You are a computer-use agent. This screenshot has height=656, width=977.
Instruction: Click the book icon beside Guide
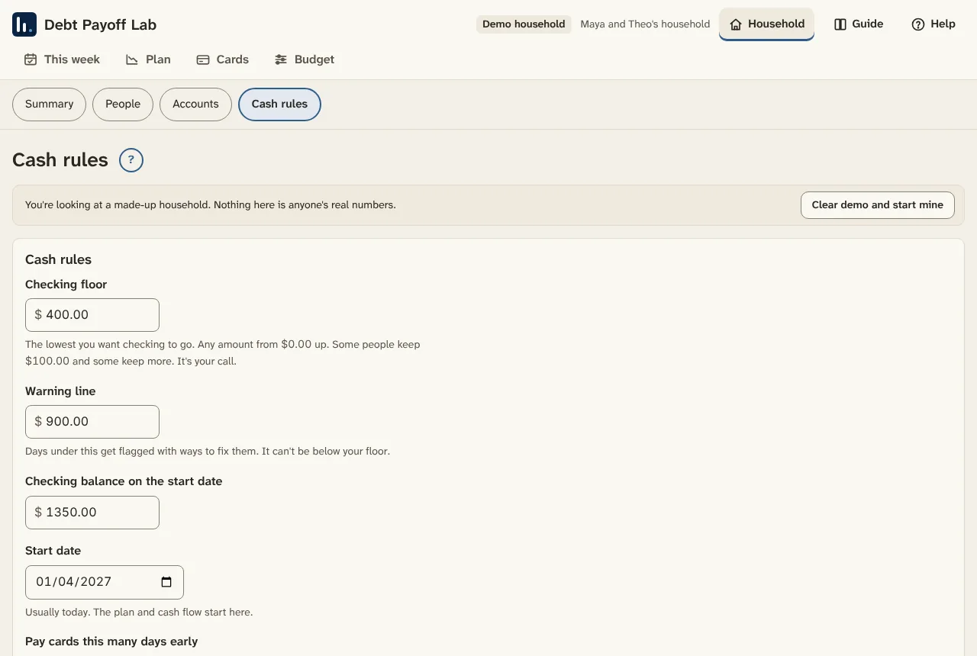click(x=840, y=24)
